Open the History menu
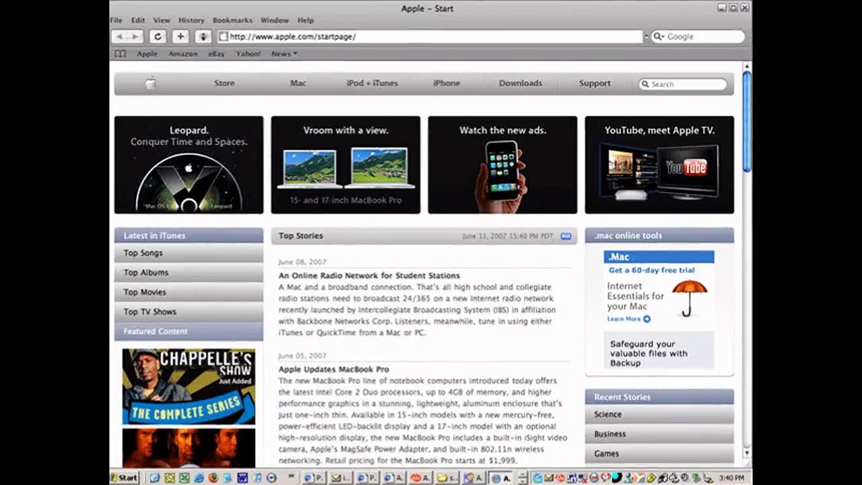Image resolution: width=862 pixels, height=485 pixels. (191, 21)
